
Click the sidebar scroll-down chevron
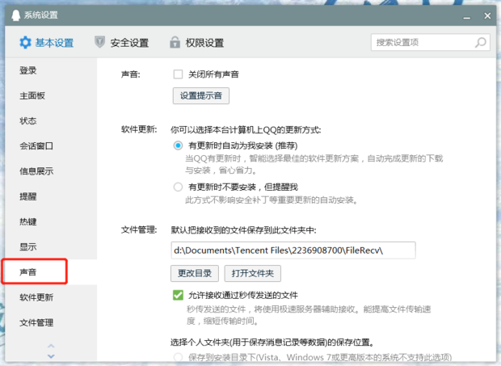(x=51, y=355)
